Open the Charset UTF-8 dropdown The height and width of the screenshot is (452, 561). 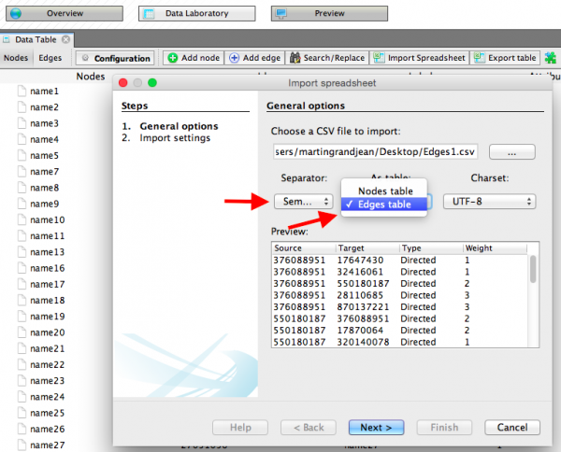click(x=488, y=202)
